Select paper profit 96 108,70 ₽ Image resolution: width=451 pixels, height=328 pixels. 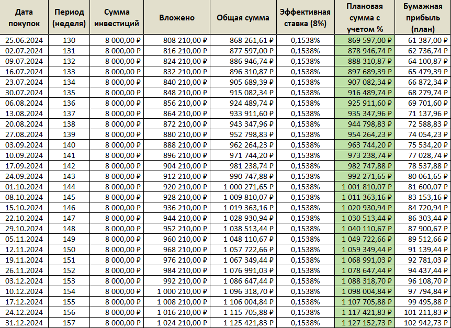[423, 281]
